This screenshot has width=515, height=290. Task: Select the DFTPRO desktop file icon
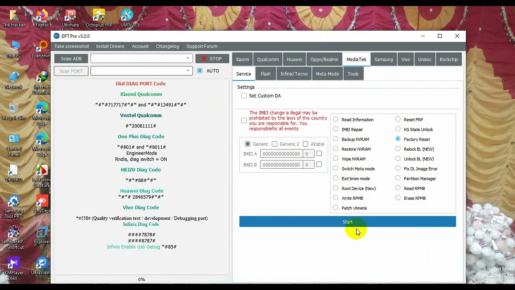click(14, 173)
